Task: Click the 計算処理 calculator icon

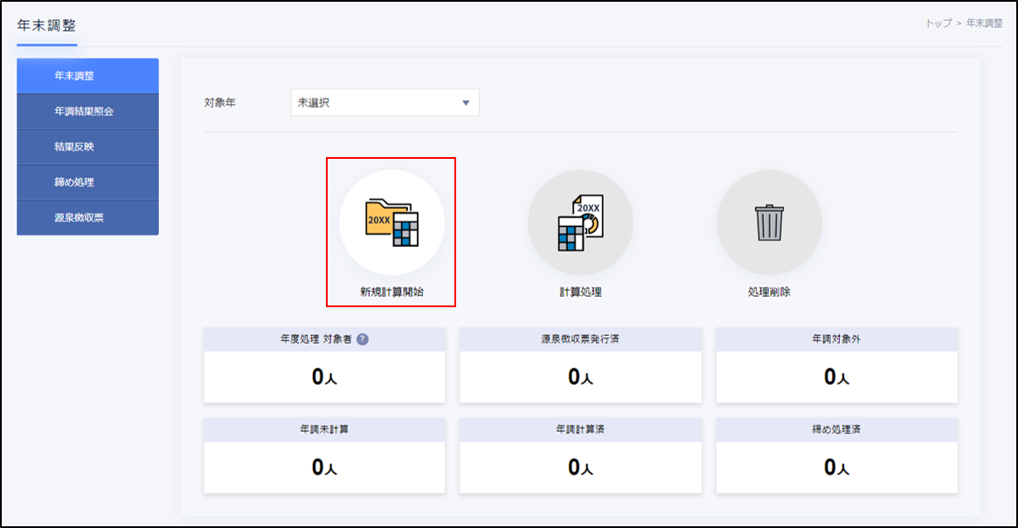Action: [x=580, y=223]
